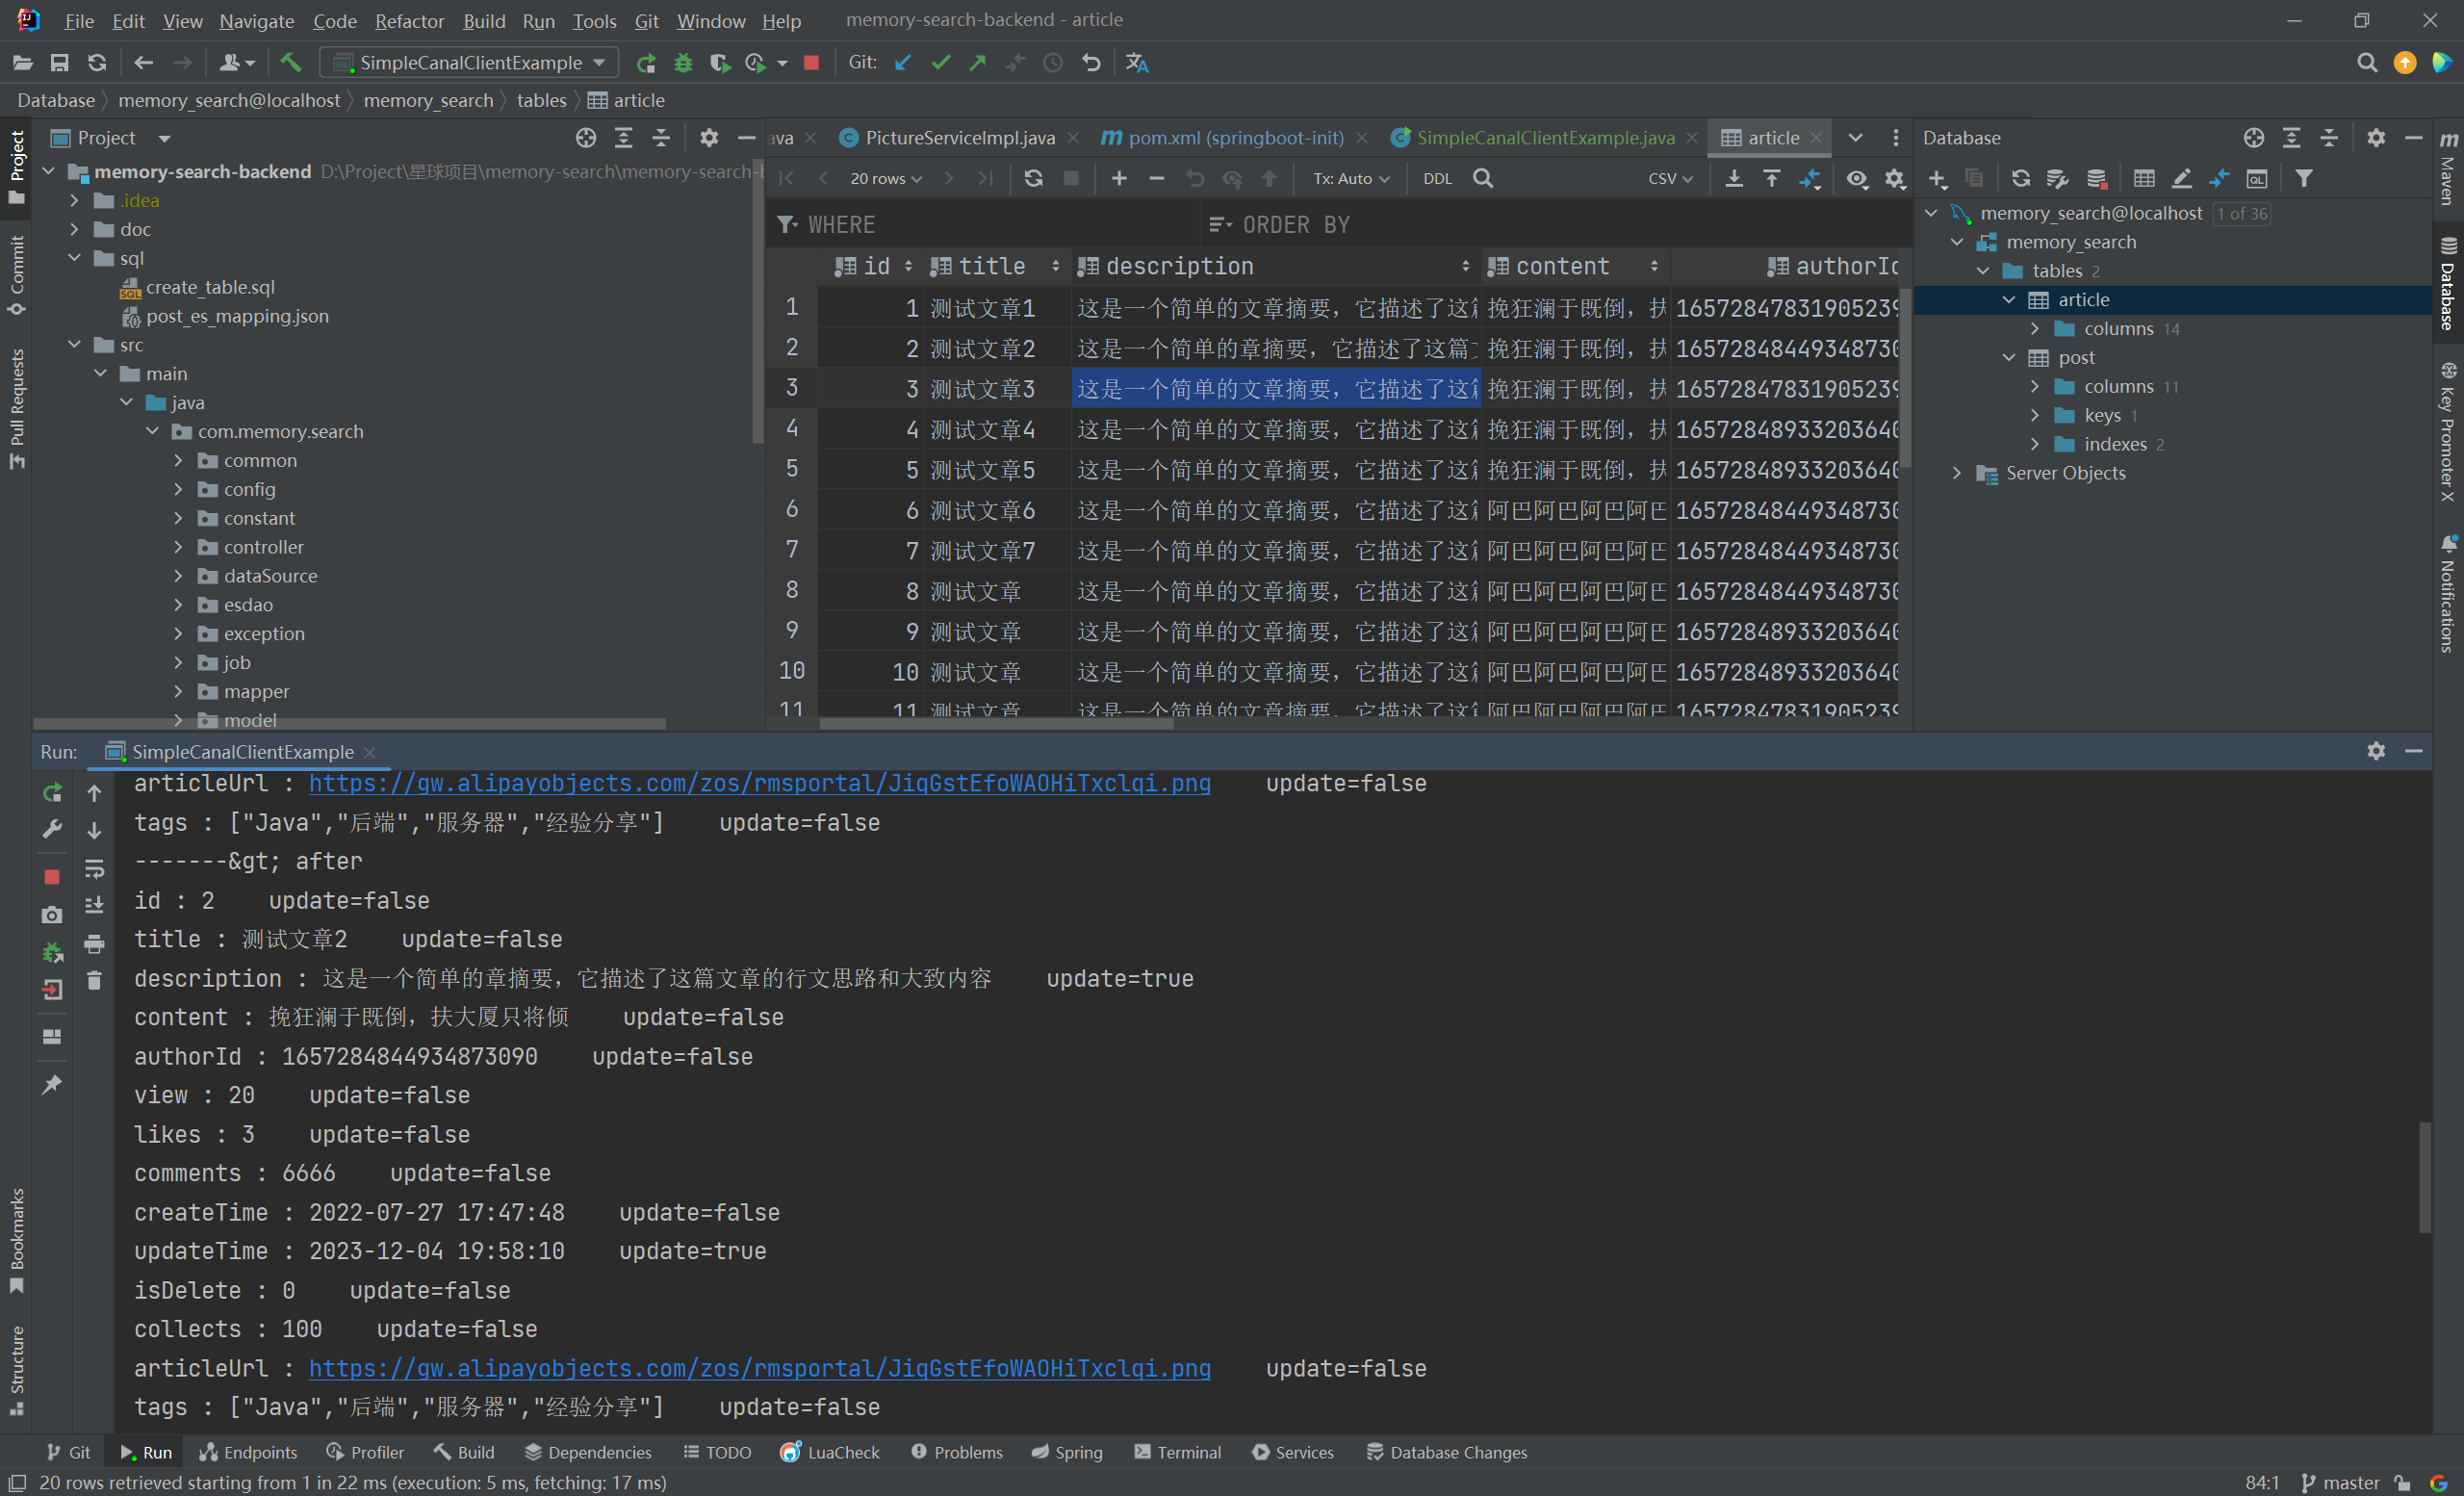Click the Rollback undo icon in the Git toolbar
This screenshot has width=2464, height=1496.
coord(1091,62)
